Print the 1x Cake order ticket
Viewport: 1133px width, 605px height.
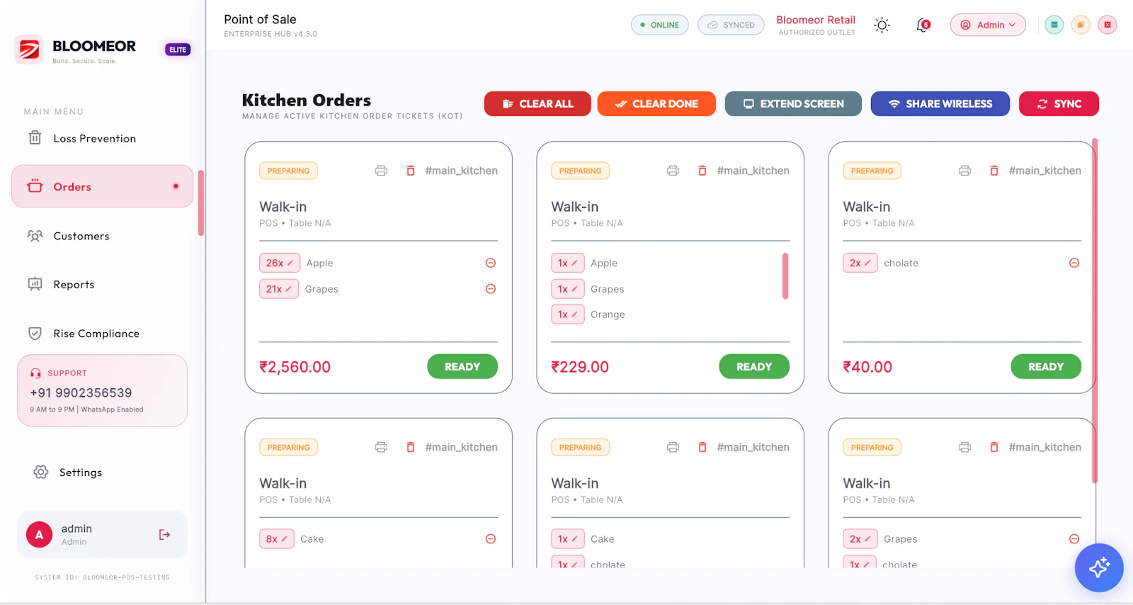673,447
